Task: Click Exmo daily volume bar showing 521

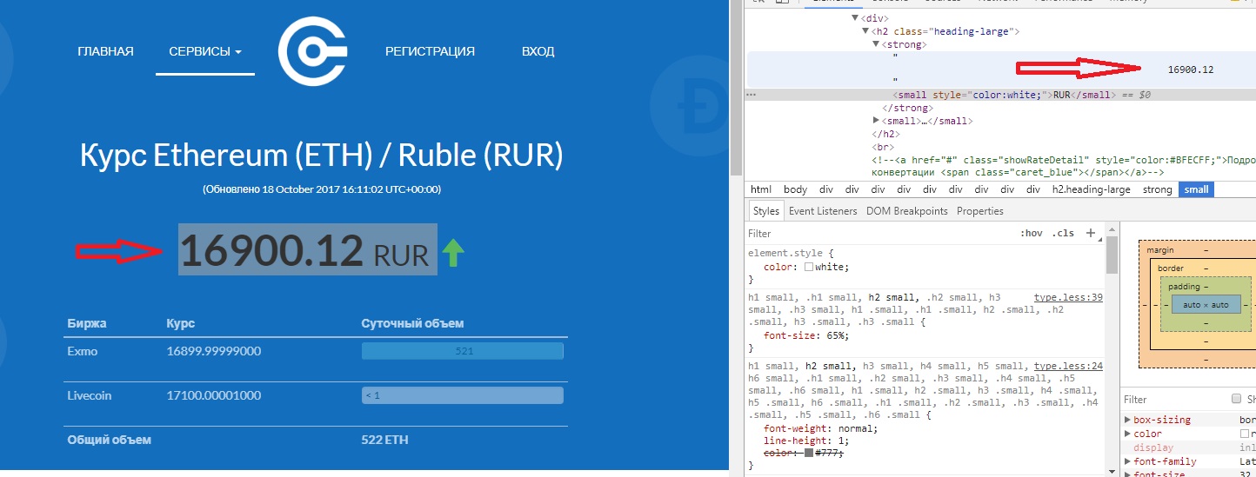Action: tap(463, 351)
